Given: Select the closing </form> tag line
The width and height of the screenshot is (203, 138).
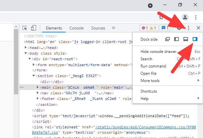Looking at the screenshot, I should pyautogui.click(x=40, y=70).
